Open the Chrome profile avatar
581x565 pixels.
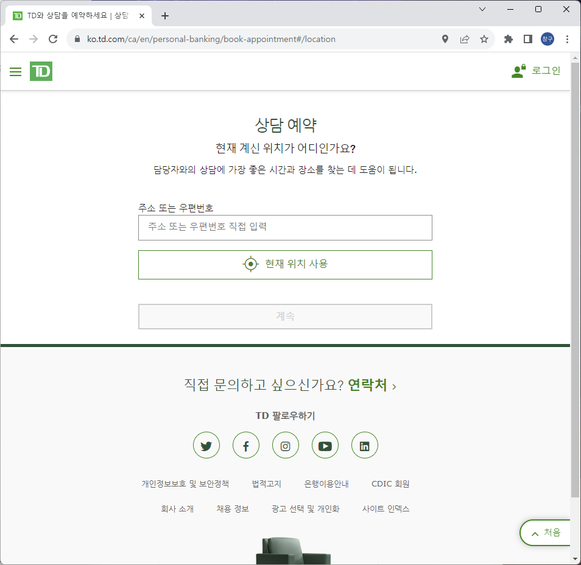(548, 39)
